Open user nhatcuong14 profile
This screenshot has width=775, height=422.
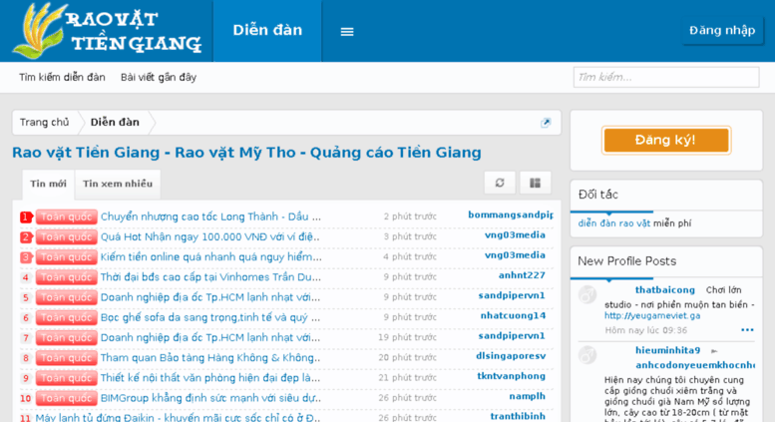pos(513,315)
